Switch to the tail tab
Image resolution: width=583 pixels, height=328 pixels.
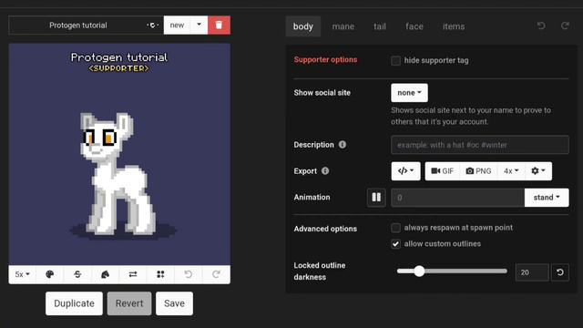click(380, 26)
